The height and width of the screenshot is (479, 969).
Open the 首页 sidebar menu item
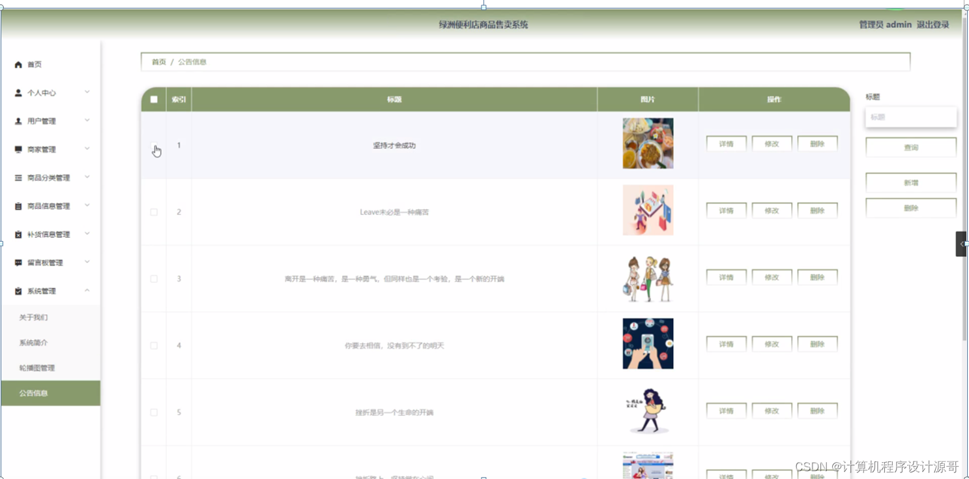coord(50,65)
